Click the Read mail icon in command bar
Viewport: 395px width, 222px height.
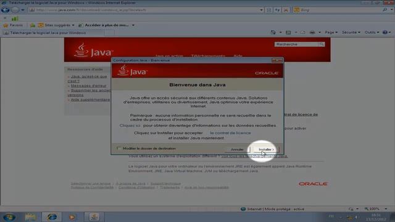(303, 32)
